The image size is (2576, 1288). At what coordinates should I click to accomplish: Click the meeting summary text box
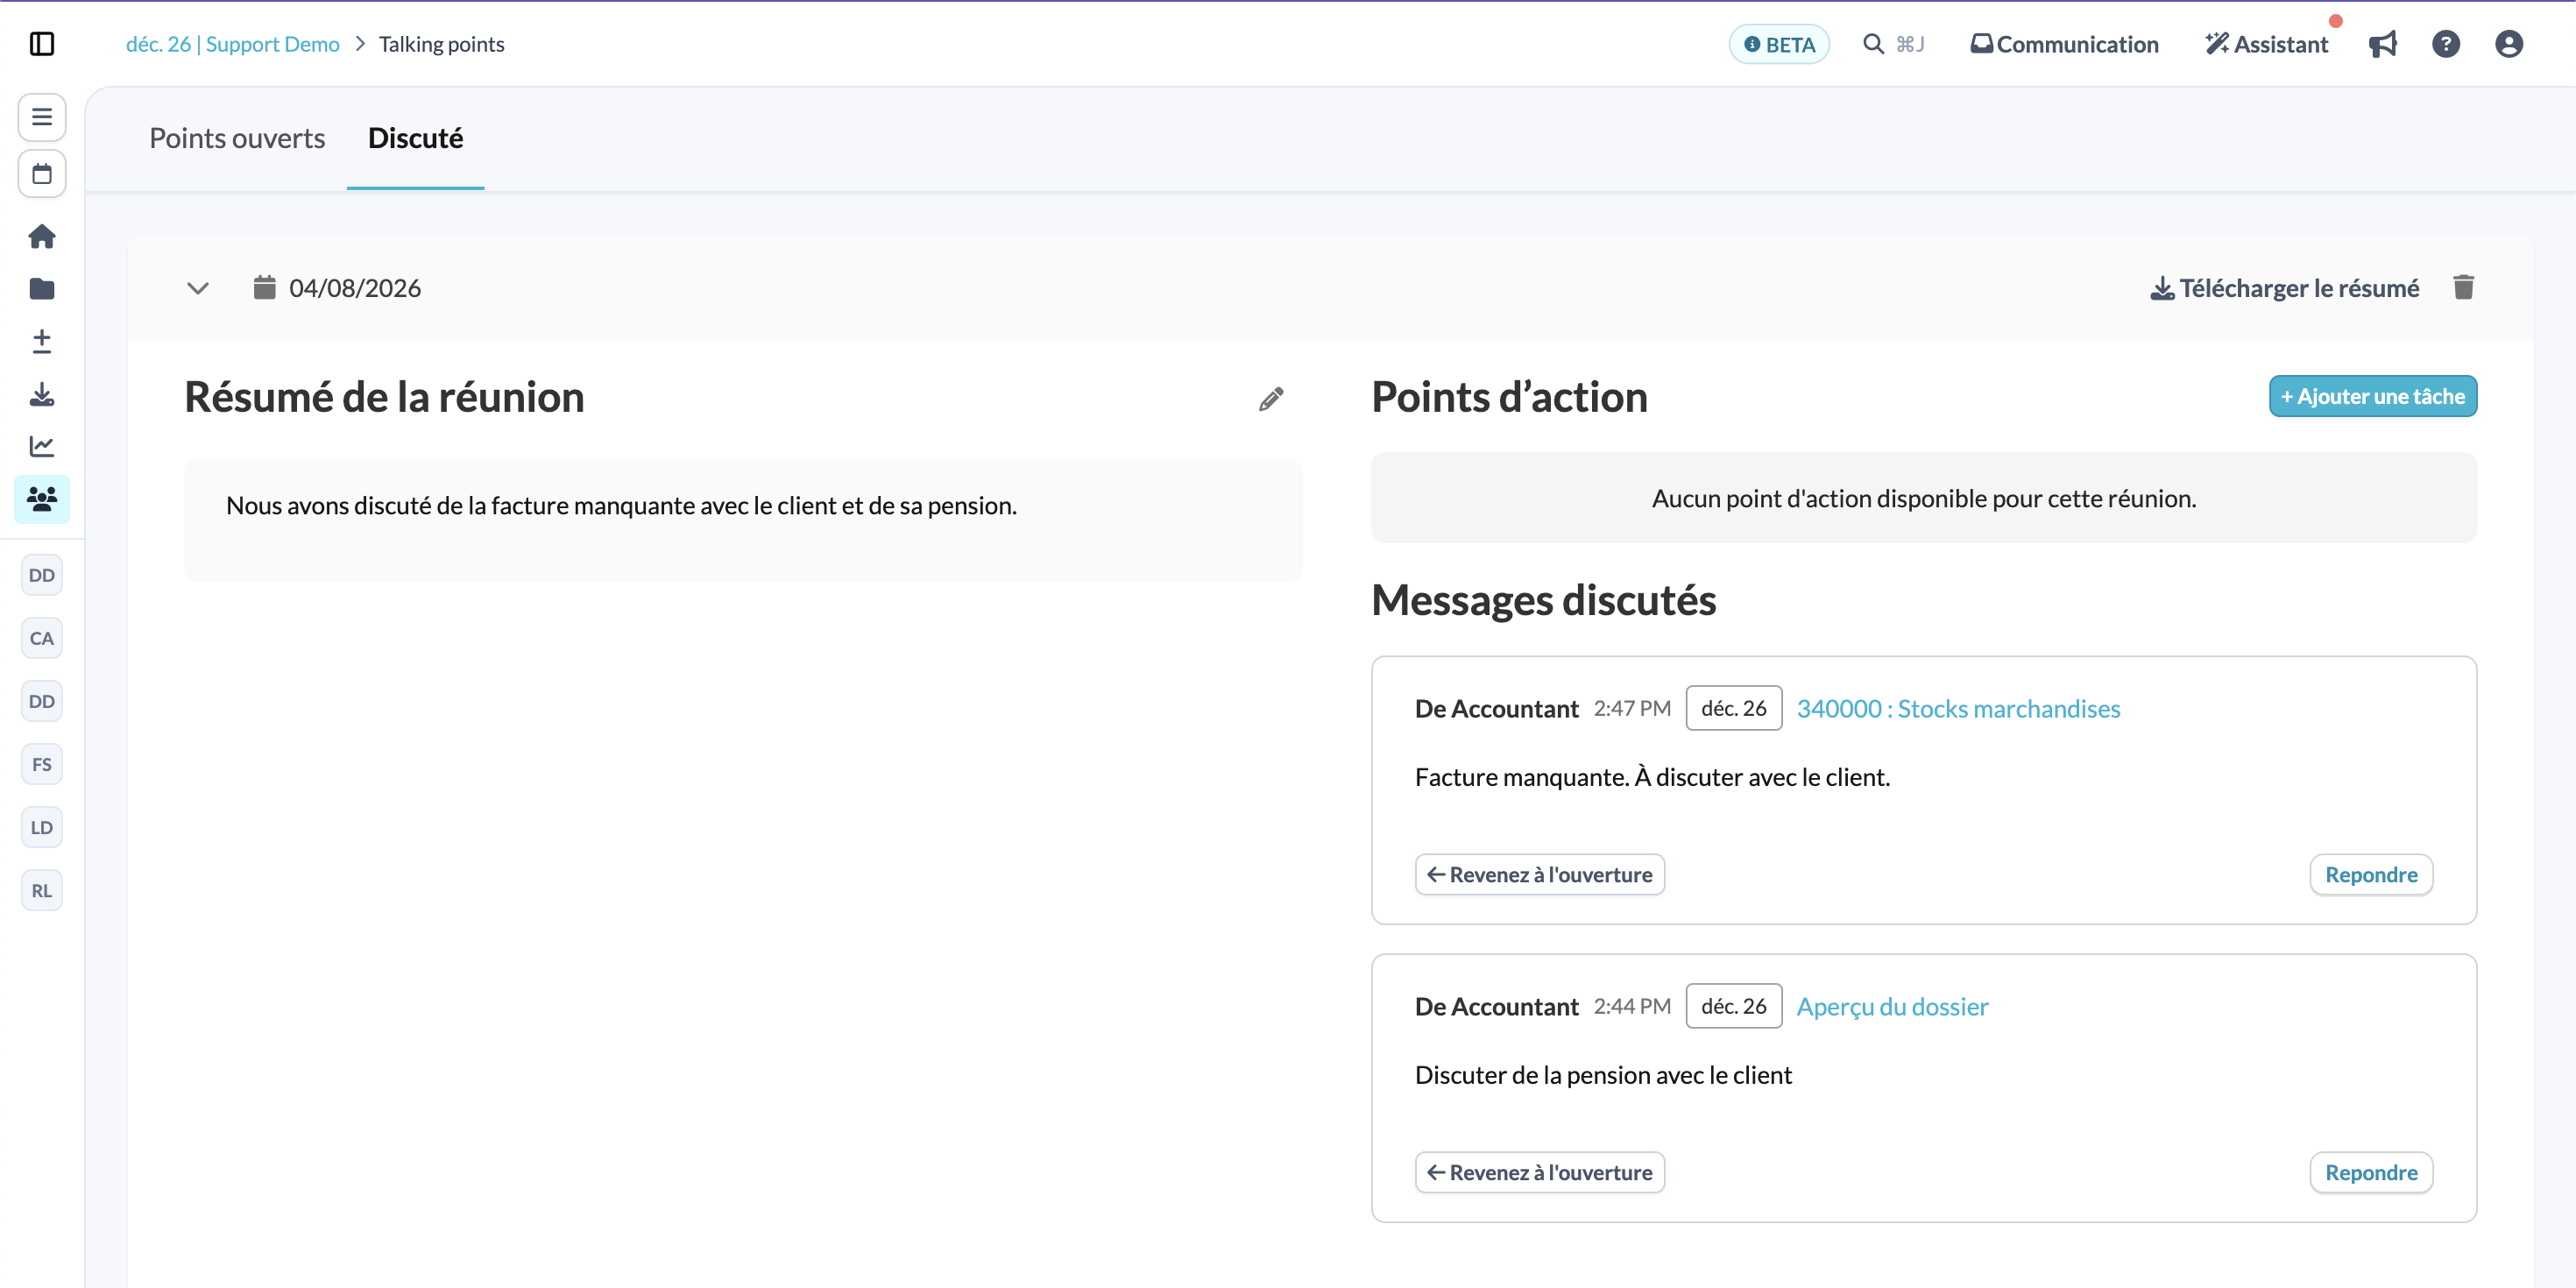743,520
